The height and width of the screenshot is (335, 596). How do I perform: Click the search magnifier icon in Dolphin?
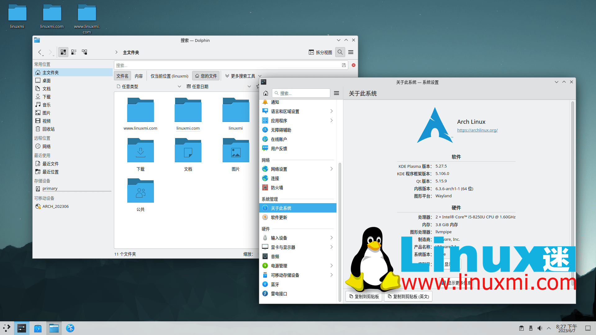pyautogui.click(x=340, y=52)
